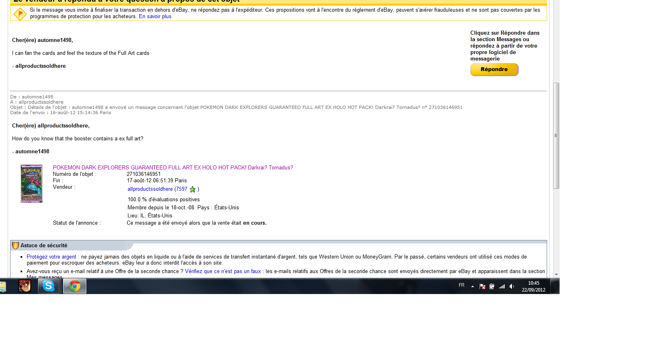Open Action Center flag icon
The image size is (646, 363).
482,286
